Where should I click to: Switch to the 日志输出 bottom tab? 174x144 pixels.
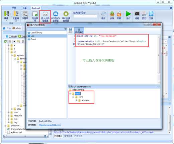point(58,136)
